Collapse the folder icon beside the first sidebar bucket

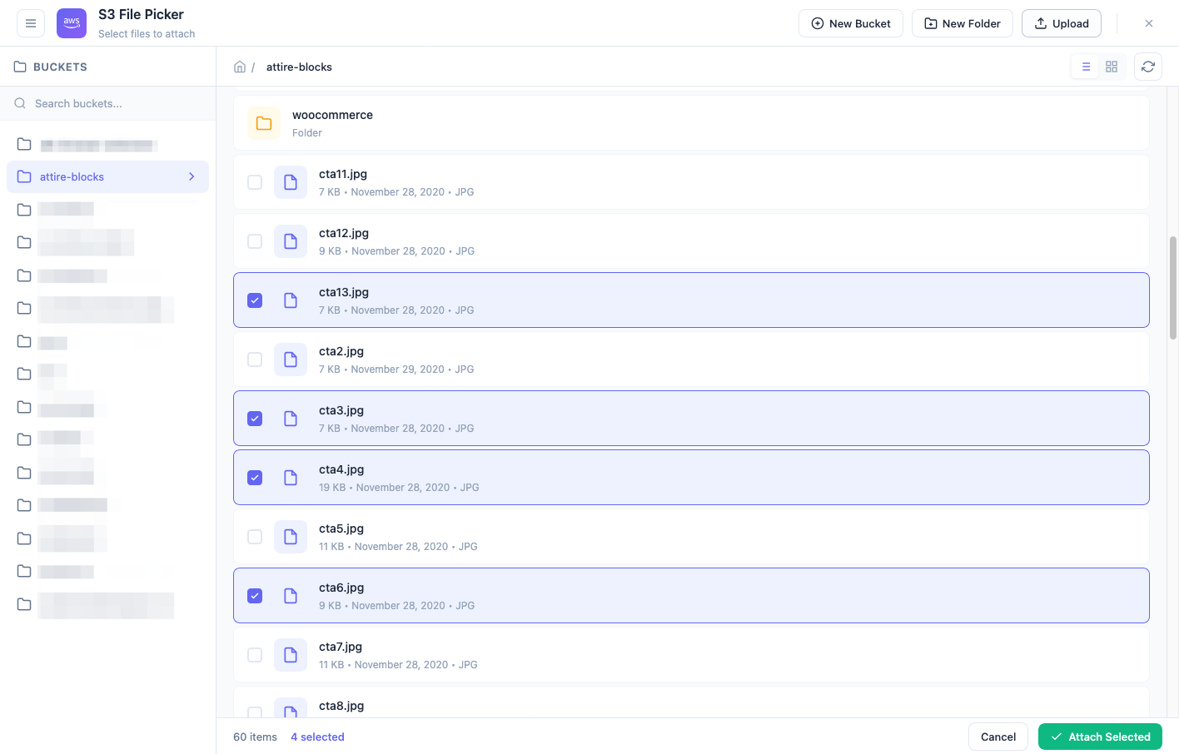(23, 144)
